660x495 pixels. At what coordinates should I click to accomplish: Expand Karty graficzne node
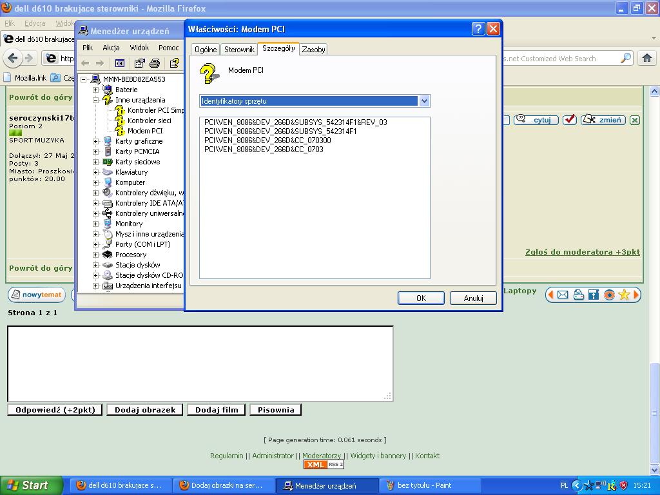[x=95, y=141]
